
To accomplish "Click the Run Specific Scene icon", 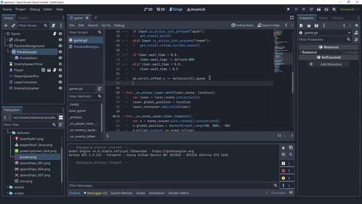I will pyautogui.click(x=326, y=9).
